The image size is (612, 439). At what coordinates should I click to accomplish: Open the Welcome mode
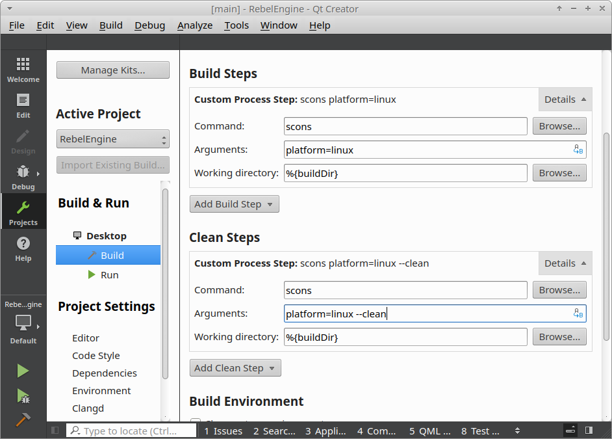[23, 70]
